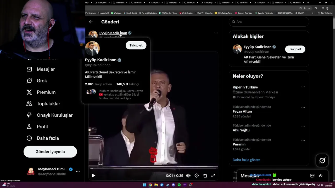Click the Eyyüp Kadir İnan post author name
The image size is (335, 188).
click(113, 33)
